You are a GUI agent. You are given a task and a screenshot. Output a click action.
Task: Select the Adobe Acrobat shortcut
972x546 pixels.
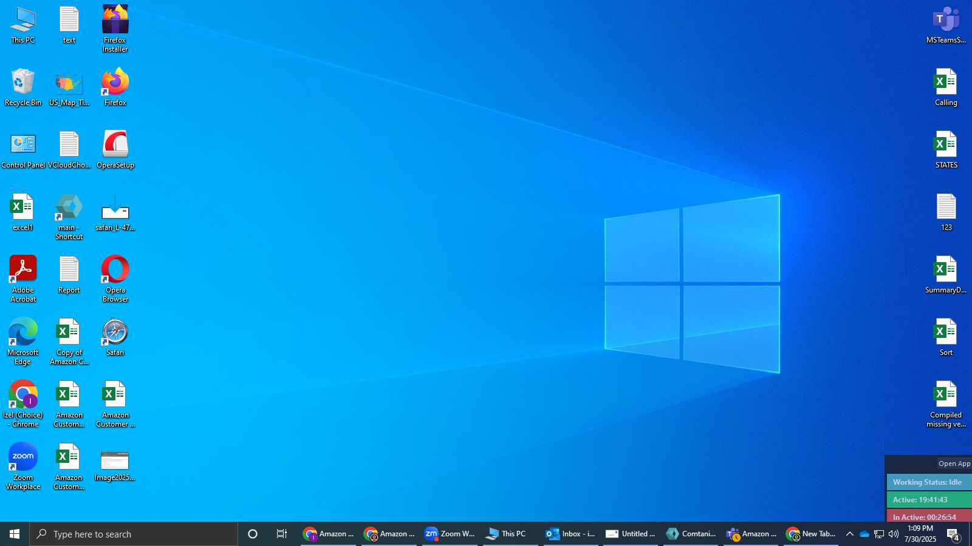(23, 280)
